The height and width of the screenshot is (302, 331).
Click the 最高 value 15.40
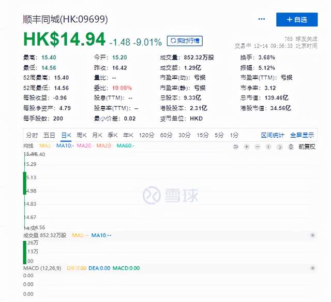click(x=49, y=57)
